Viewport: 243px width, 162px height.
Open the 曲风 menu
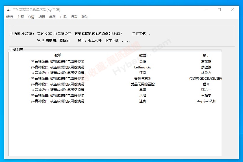(x=63, y=17)
